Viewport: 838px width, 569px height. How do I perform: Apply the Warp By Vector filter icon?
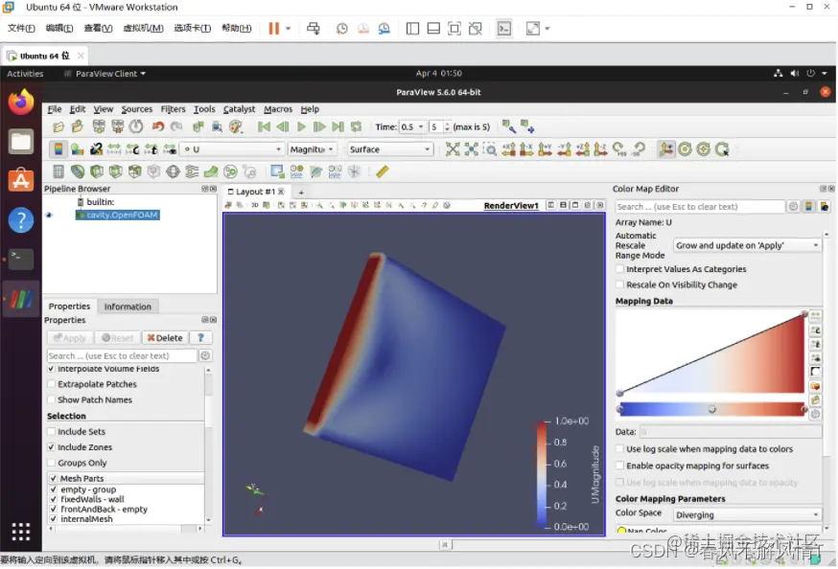[211, 171]
